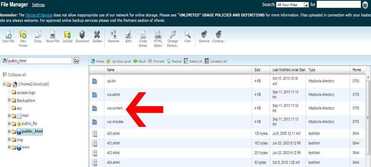Expand the public_ftp folder in tree
The image size is (371, 167).
click(9, 124)
